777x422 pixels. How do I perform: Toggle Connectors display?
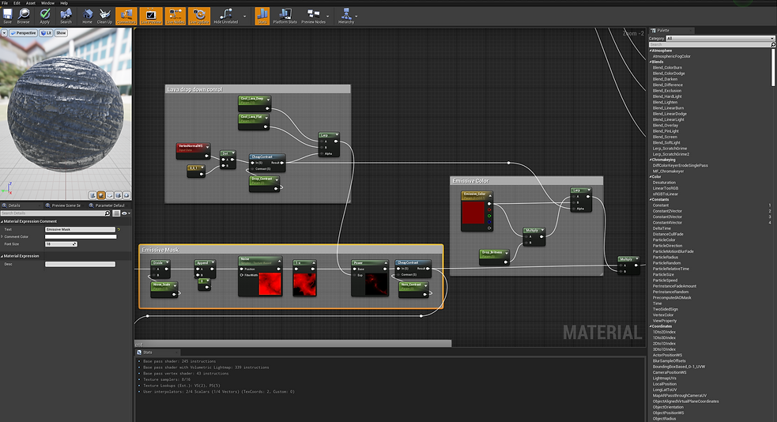click(126, 16)
